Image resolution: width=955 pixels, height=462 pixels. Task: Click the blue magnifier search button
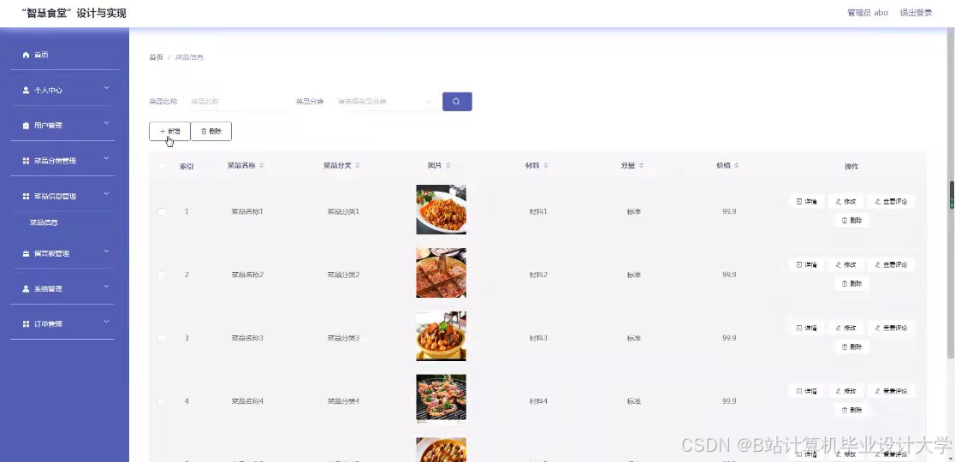457,102
